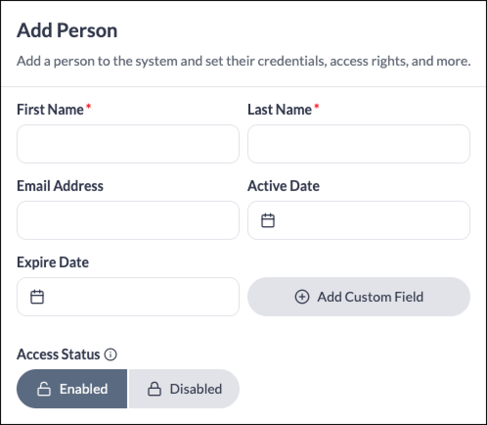This screenshot has width=487, height=425.
Task: Set Access Status to Enabled
Action: coord(72,389)
